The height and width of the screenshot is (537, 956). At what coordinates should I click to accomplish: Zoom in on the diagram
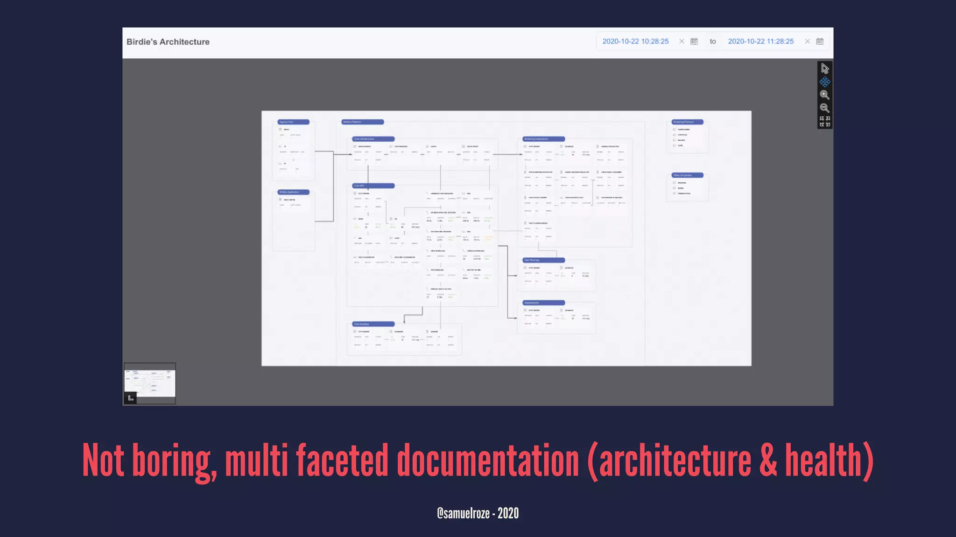click(825, 95)
